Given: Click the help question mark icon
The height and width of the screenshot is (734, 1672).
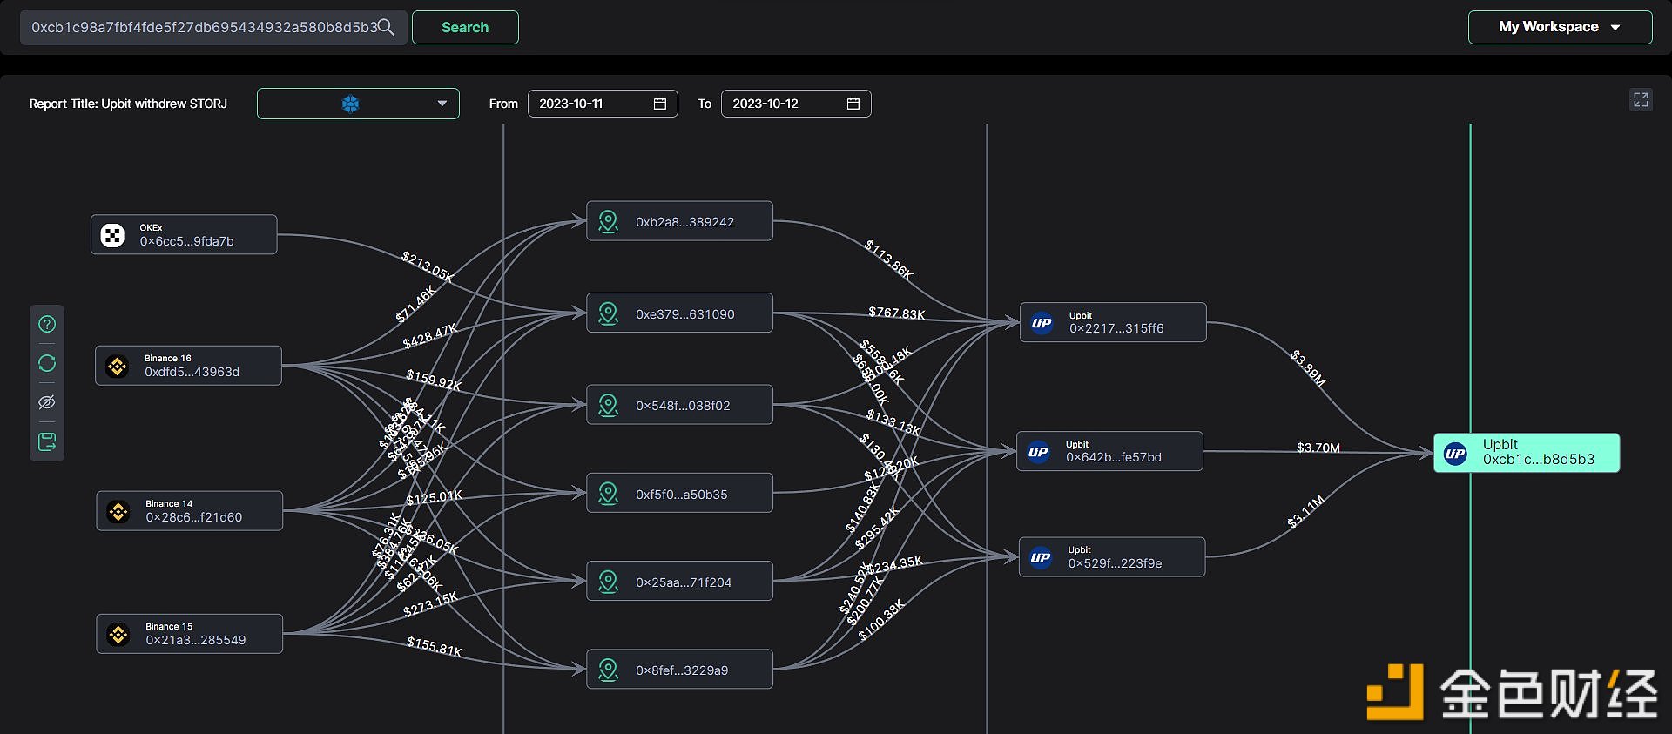Looking at the screenshot, I should pos(47,324).
